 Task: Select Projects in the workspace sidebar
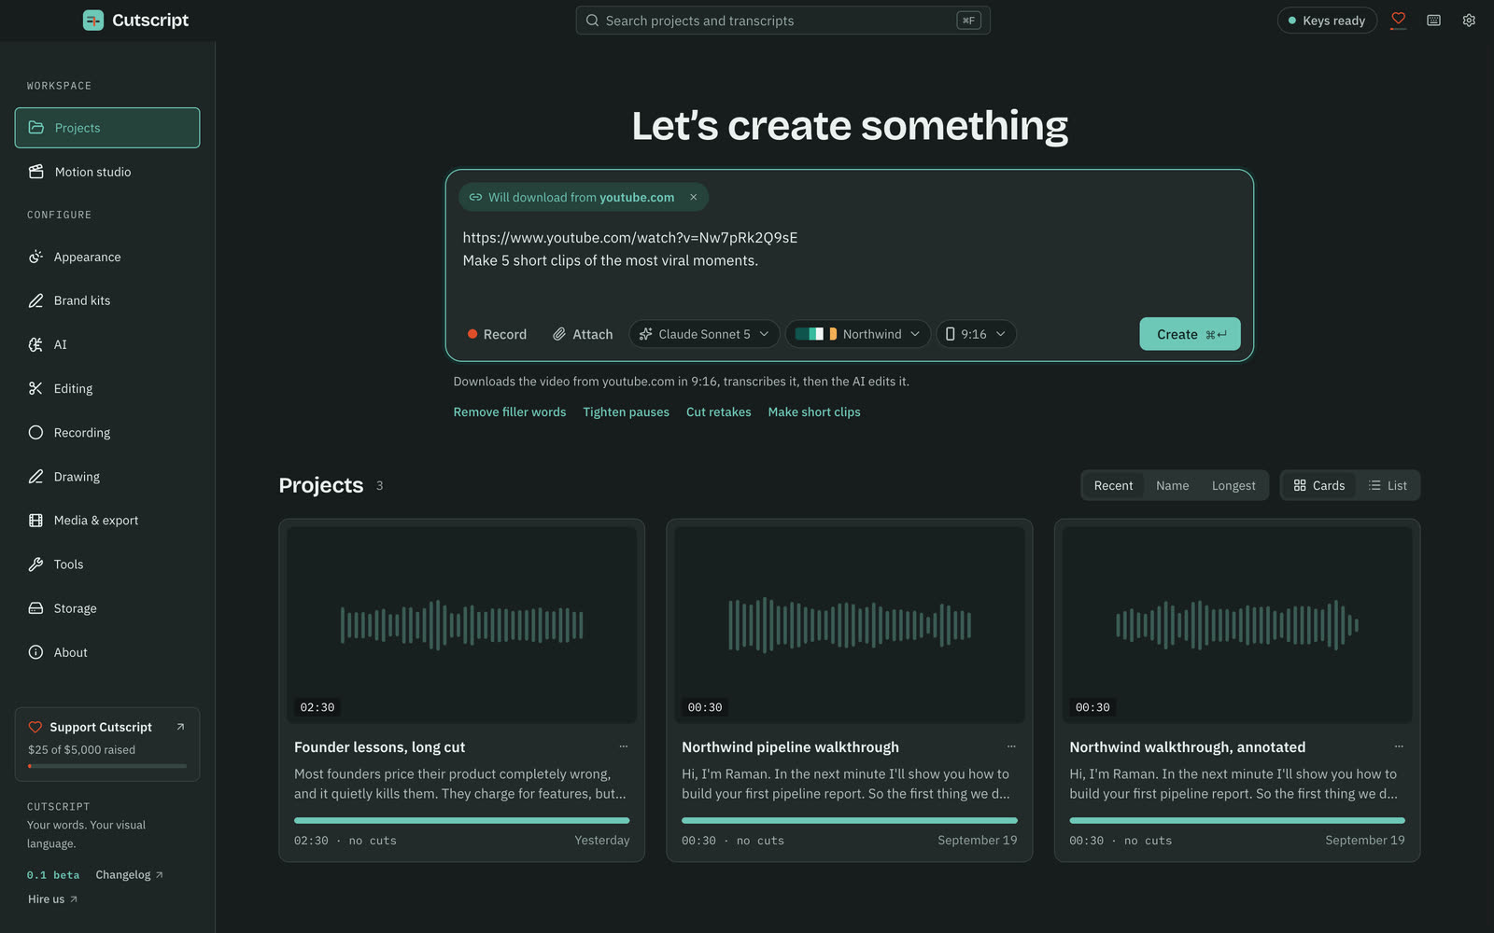107,128
